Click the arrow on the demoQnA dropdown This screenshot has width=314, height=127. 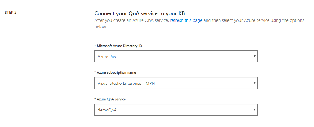coord(254,110)
